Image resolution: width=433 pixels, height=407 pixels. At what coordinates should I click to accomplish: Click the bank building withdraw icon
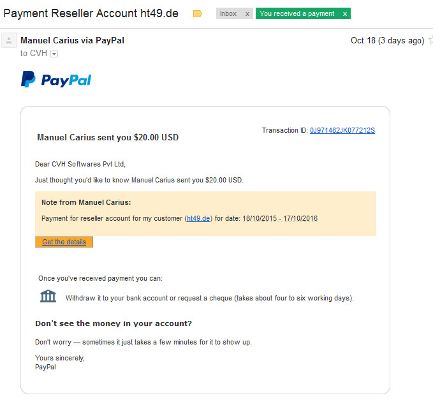pyautogui.click(x=48, y=296)
